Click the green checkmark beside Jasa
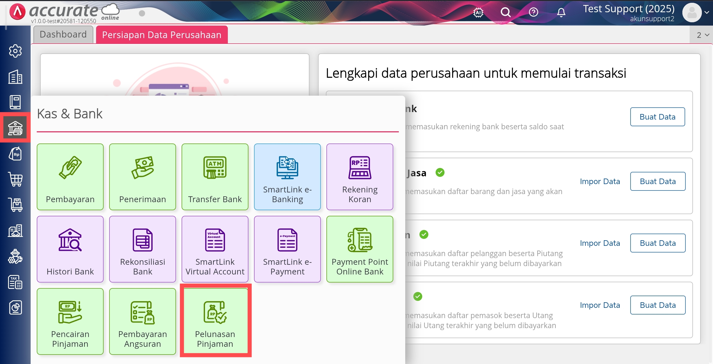 440,173
